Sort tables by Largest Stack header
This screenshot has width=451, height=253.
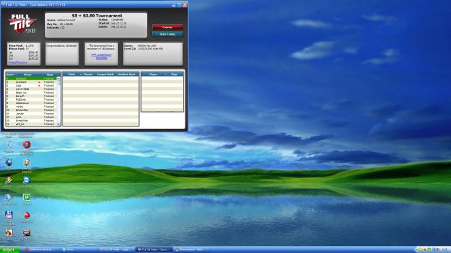(x=105, y=74)
